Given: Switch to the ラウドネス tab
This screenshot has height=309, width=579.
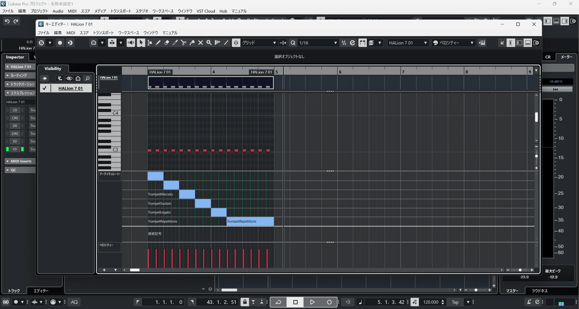Looking at the screenshot, I should [539, 291].
